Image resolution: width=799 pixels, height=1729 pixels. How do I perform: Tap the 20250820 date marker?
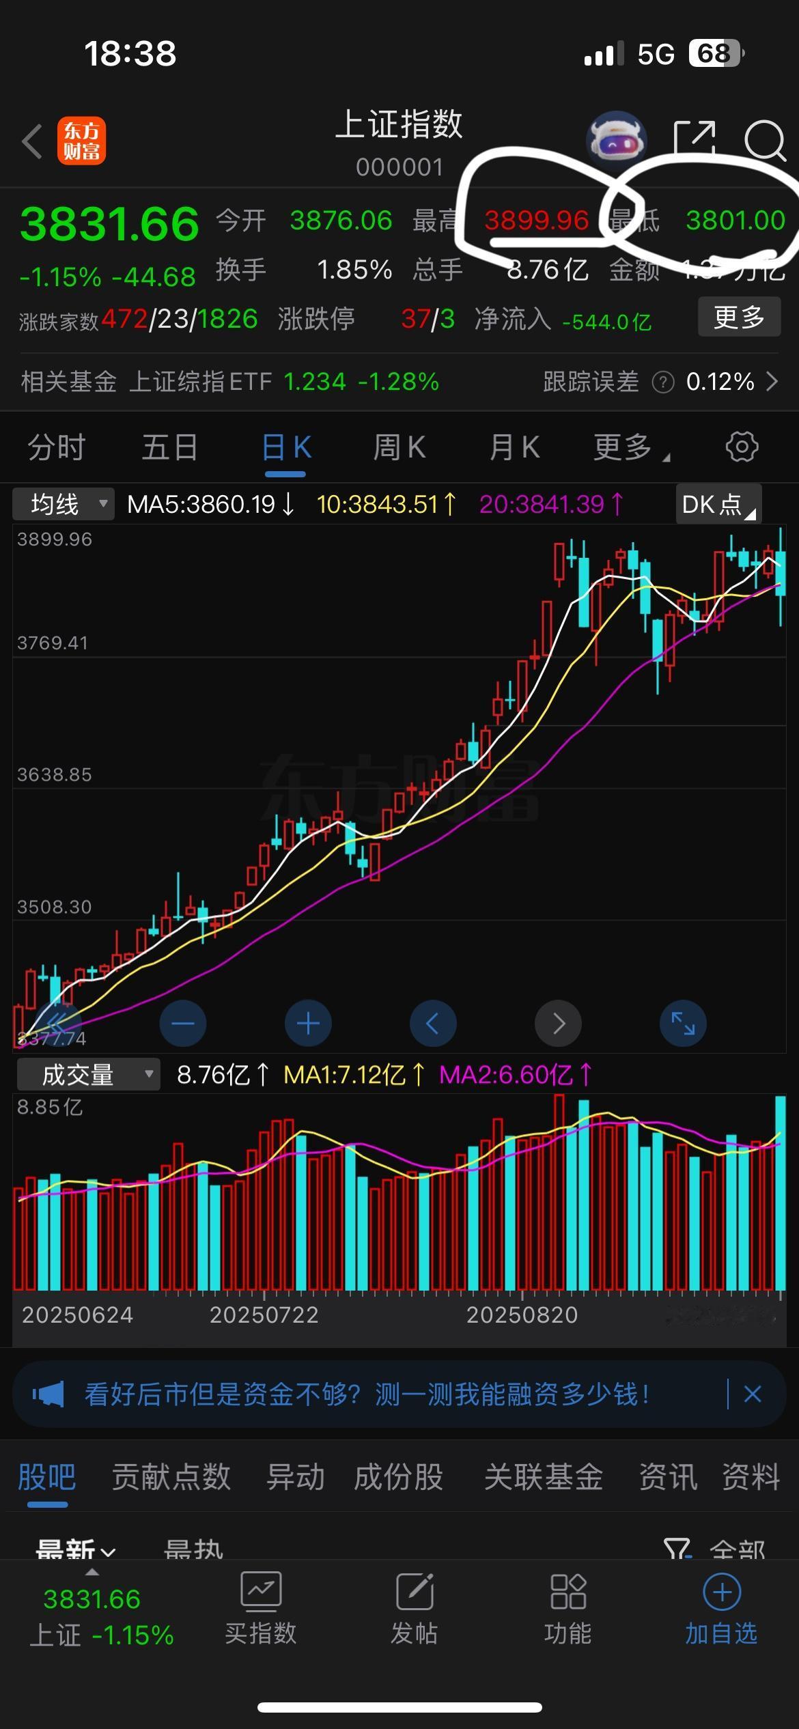522,1315
